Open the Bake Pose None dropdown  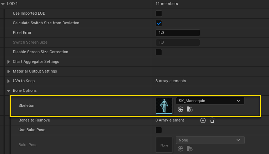(210, 140)
